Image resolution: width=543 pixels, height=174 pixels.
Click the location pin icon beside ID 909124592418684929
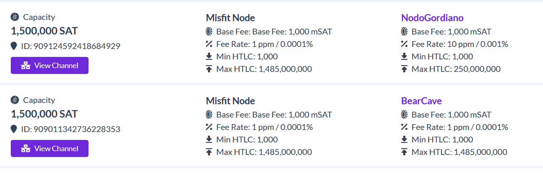point(14,46)
